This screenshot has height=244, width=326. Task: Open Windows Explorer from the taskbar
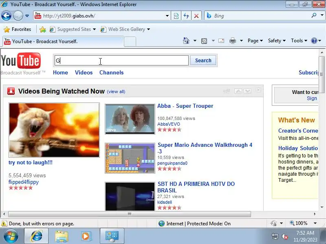[x=62, y=236]
